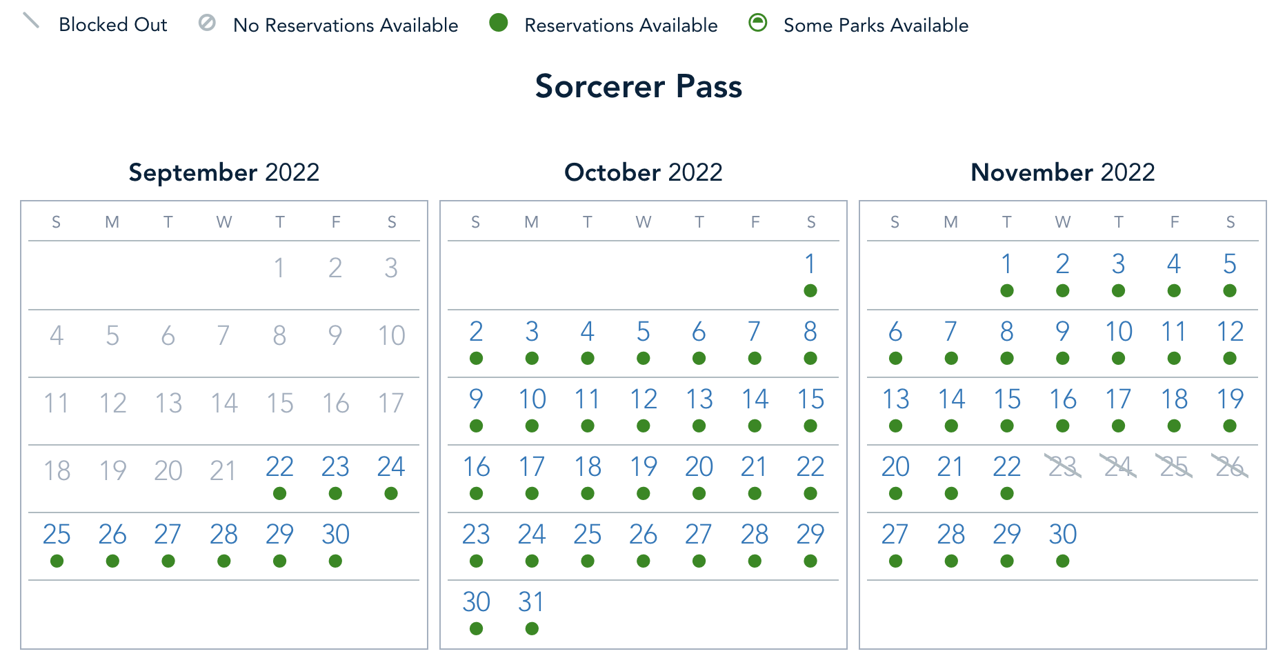Choose October 31 date

coord(532,602)
